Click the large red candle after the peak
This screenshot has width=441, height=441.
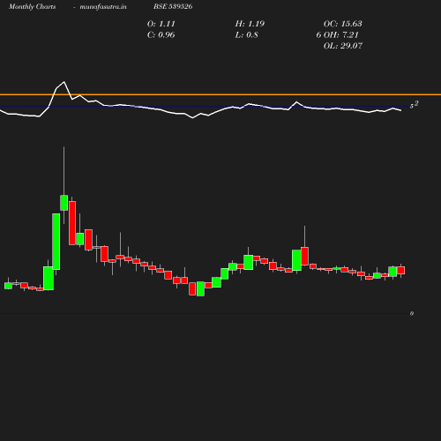[x=72, y=223]
